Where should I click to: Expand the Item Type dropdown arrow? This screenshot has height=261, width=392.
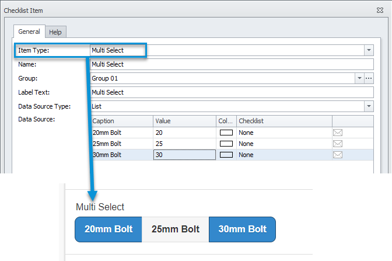(x=369, y=50)
